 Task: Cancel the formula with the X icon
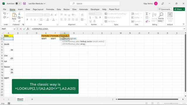[x=21, y=29]
